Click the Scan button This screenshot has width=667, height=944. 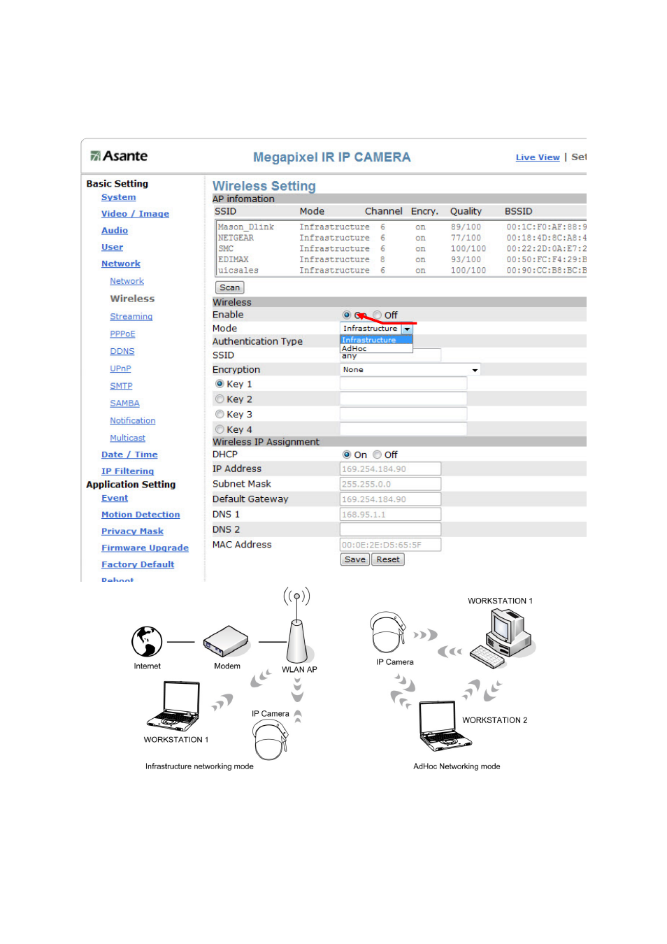(229, 287)
